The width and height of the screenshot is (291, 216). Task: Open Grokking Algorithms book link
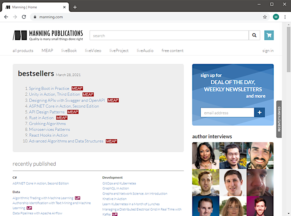coord(47,124)
